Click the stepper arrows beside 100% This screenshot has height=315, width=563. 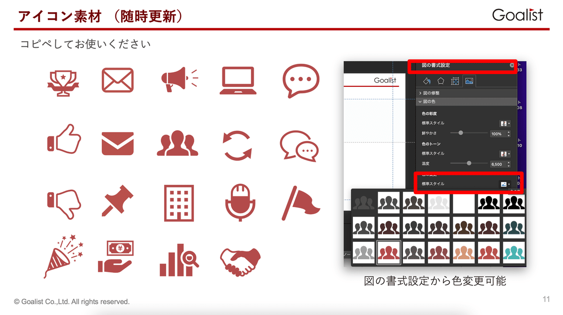(509, 134)
